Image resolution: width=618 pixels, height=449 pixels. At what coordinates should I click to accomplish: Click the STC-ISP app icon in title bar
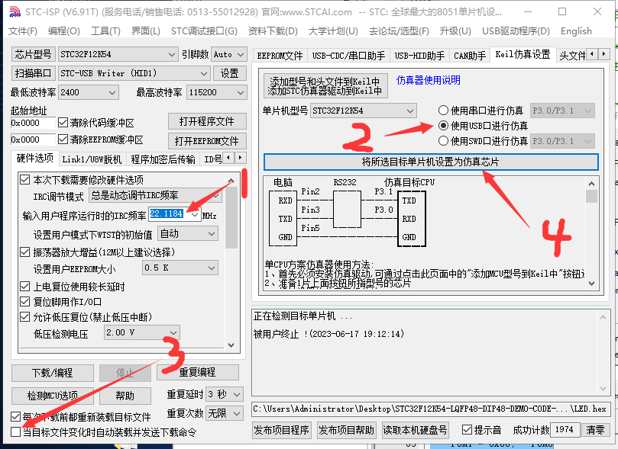coord(15,11)
